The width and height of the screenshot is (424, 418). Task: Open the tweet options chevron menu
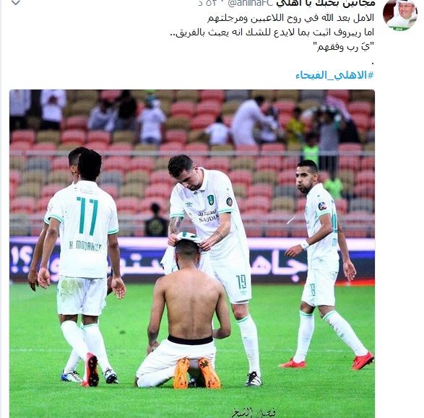tap(16, 3)
